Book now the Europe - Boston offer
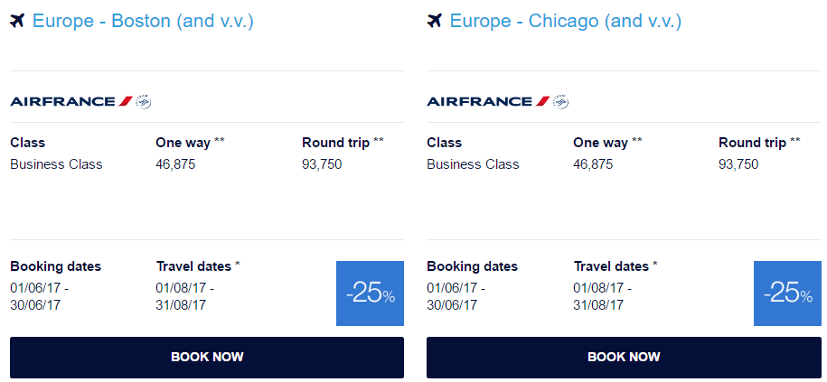The image size is (827, 382). [x=207, y=358]
